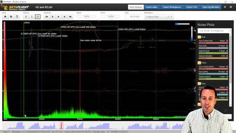236x133 pixels.
Task: Click the vertical analyser zoom slider handle
Action: tap(192, 39)
